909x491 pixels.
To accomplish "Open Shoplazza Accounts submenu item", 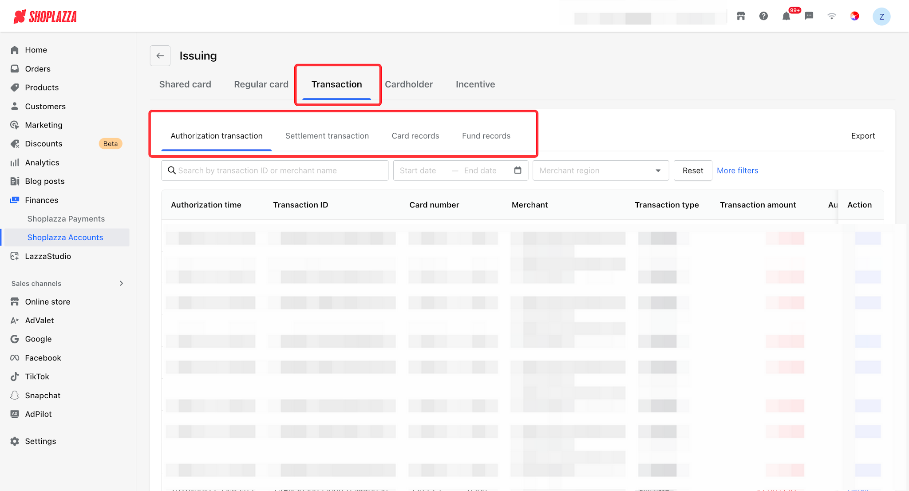I will click(x=65, y=238).
